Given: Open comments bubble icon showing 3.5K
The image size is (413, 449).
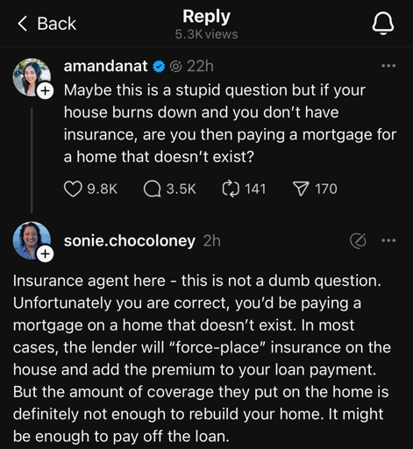Looking at the screenshot, I should pyautogui.click(x=152, y=189).
